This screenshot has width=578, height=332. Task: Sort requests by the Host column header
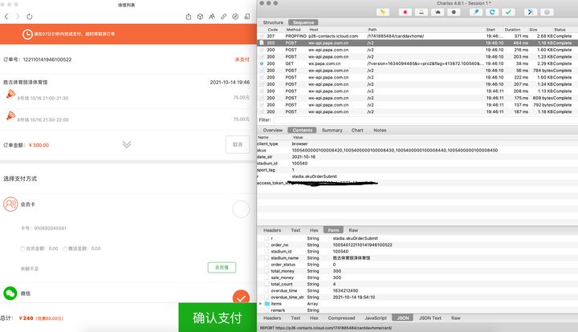[x=314, y=30]
